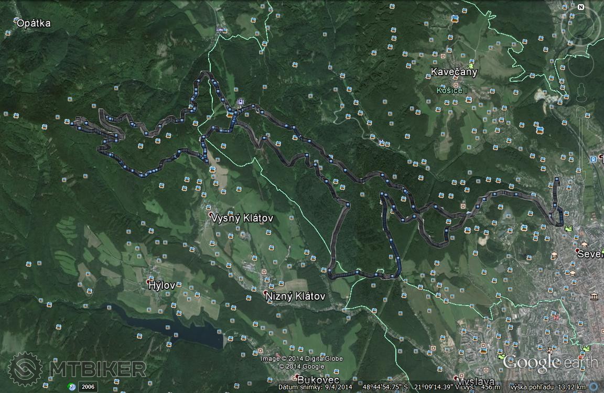This screenshot has height=393, width=604.
Task: Click the museum building map icon
Action: coord(594,297)
